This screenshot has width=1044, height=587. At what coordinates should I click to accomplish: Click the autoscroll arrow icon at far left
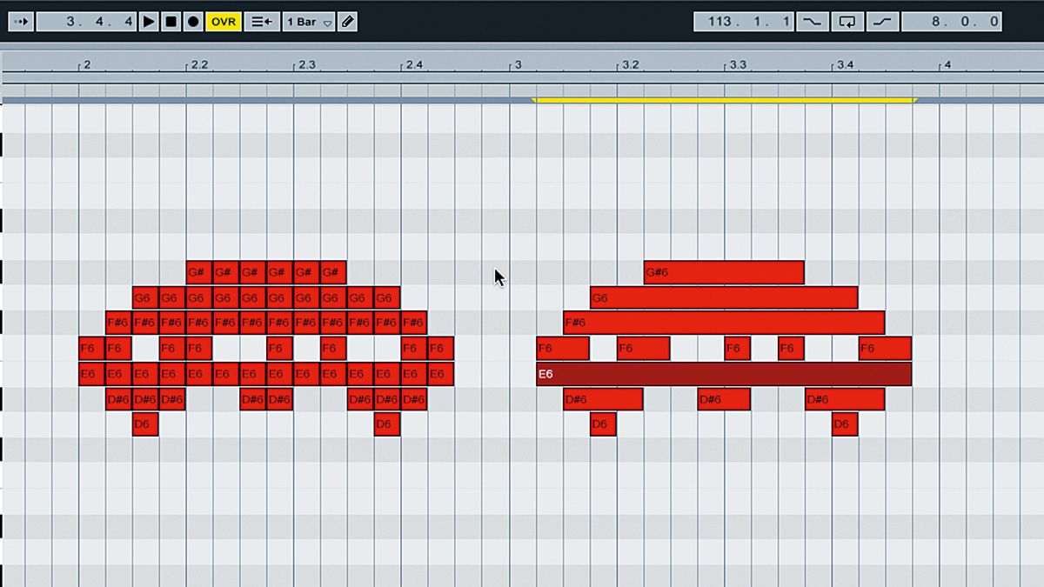point(20,21)
